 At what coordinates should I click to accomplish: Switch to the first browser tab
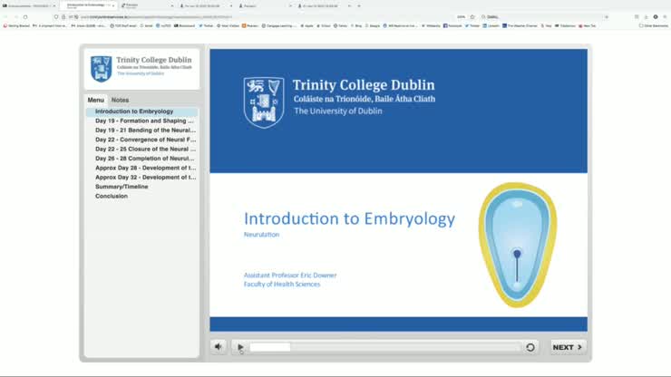28,6
